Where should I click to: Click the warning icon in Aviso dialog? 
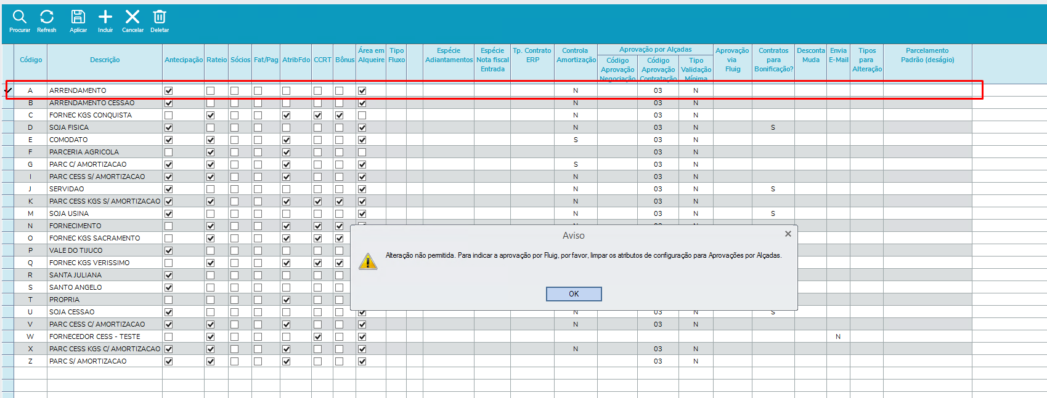point(368,261)
